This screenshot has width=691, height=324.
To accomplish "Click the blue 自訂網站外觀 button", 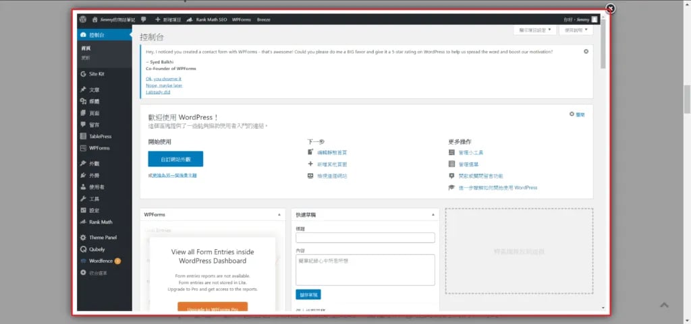I will [x=175, y=159].
